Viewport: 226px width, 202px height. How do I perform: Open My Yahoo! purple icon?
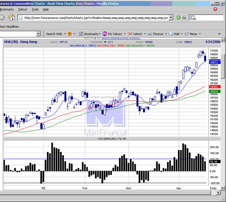coord(105,34)
